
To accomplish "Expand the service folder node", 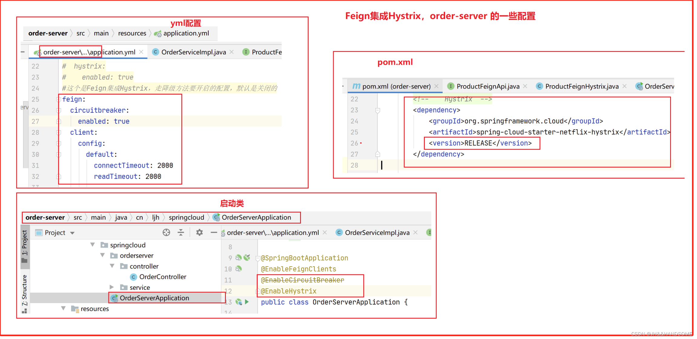I will [x=112, y=287].
